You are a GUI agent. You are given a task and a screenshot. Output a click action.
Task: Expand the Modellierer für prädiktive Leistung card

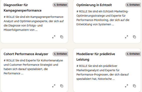tap(126, 86)
